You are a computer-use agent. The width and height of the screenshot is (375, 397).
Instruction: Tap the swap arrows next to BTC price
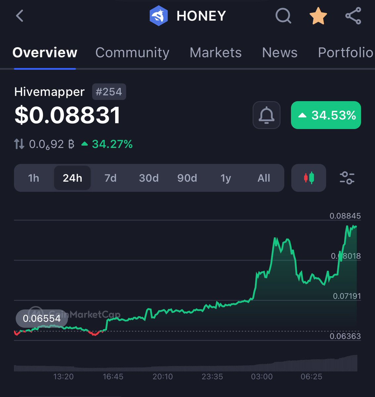pyautogui.click(x=19, y=144)
